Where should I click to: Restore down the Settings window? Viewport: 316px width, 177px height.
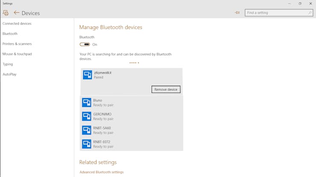[300, 3]
